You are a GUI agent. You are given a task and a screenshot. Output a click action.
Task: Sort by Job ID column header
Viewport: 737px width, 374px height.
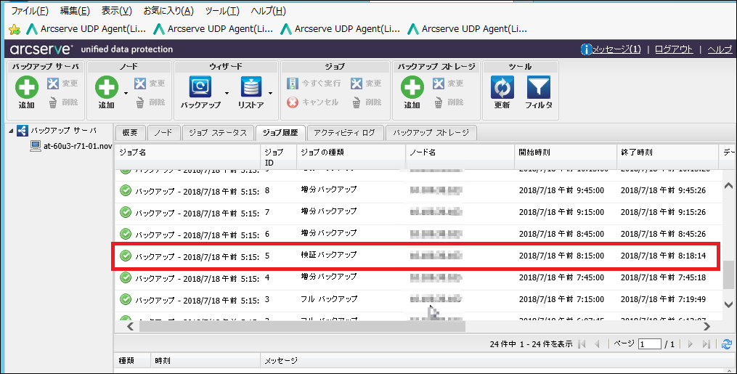click(x=279, y=157)
